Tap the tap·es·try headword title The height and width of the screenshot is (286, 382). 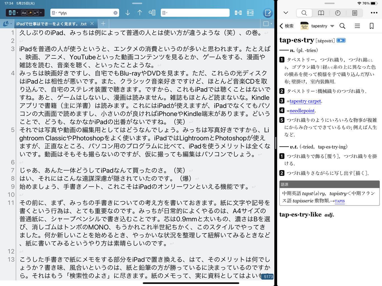coord(296,40)
